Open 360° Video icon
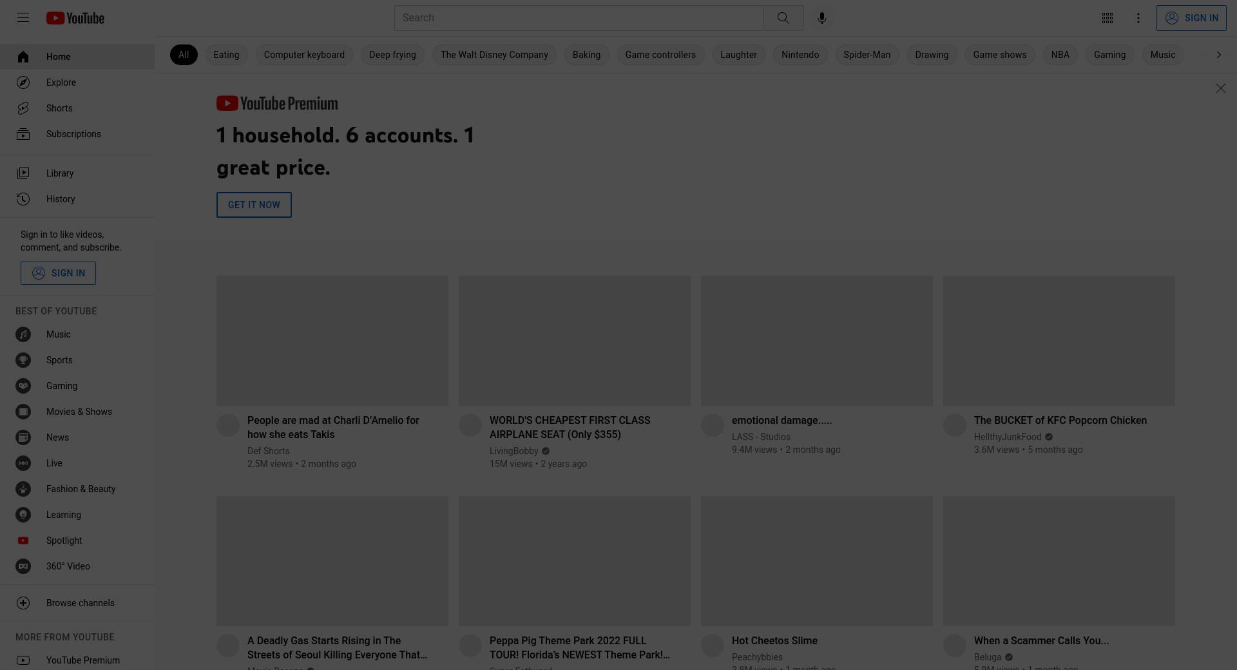1237x670 pixels. [x=23, y=566]
